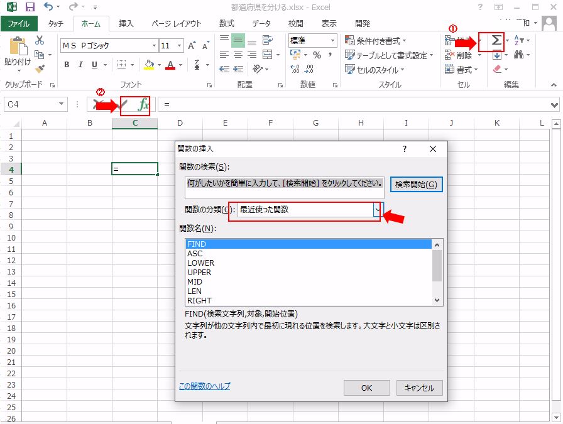Click the Save floppy disk icon
The image size is (563, 424).
click(x=30, y=8)
